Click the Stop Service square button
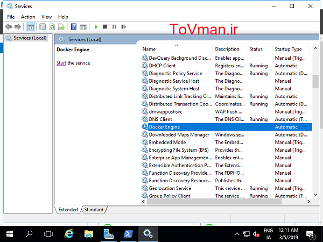The height and width of the screenshot is (242, 323). tap(105, 27)
